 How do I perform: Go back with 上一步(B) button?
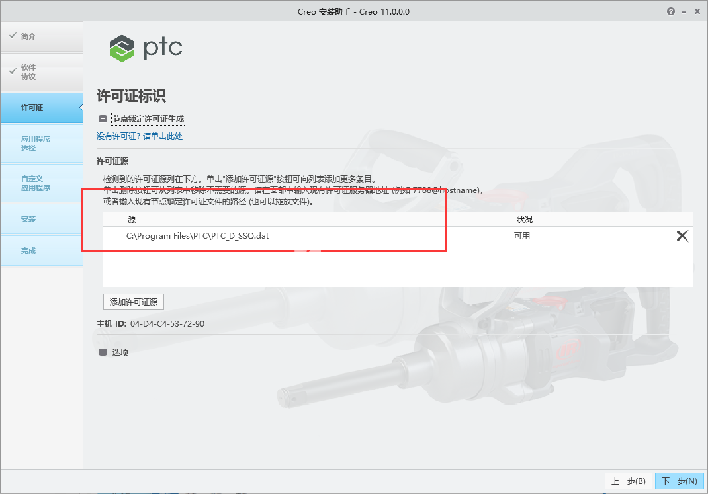click(x=628, y=481)
